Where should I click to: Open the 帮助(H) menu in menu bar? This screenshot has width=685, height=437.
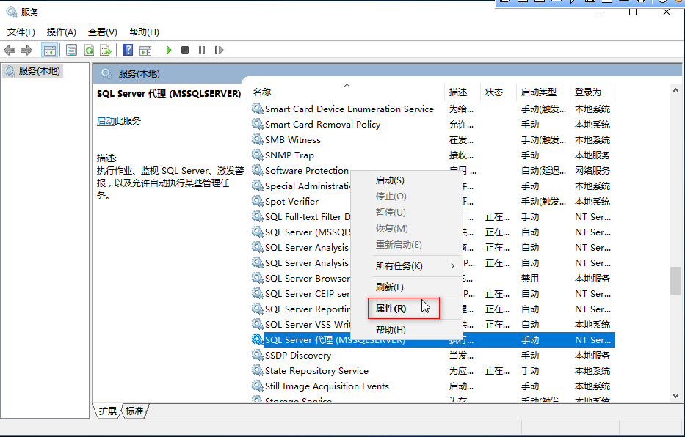(x=144, y=32)
